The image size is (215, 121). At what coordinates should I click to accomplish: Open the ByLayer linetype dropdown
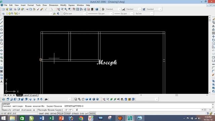(x=111, y=13)
